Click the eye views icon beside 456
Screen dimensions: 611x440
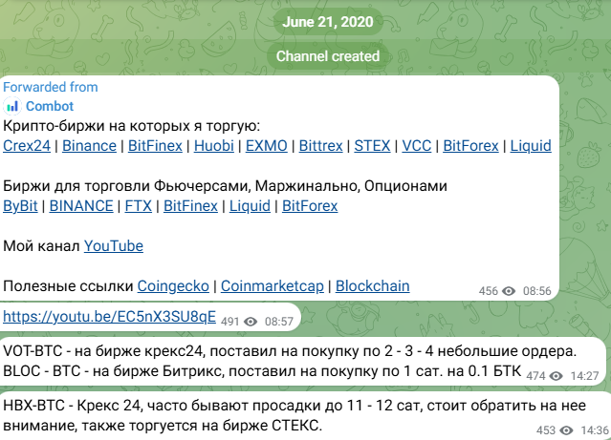(509, 291)
